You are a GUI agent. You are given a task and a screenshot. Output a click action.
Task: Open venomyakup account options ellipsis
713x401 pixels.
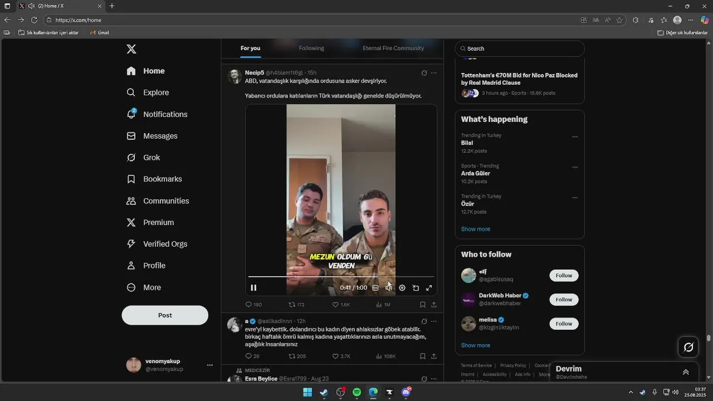pyautogui.click(x=210, y=365)
